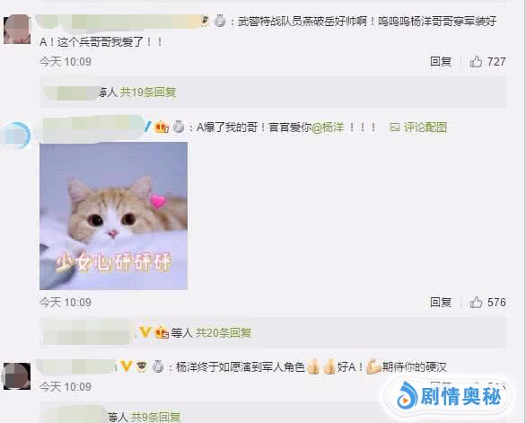The width and height of the screenshot is (526, 423).
Task: Click the medal badge before 杨洋终于如愿 comment
Action: pyautogui.click(x=158, y=366)
